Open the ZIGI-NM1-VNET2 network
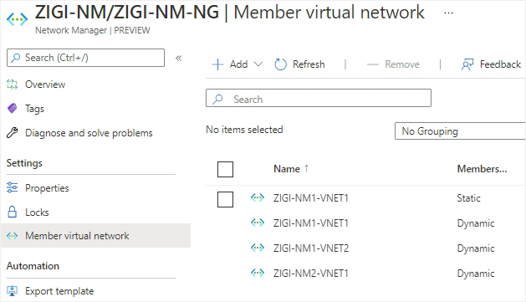The width and height of the screenshot is (526, 302). pos(311,248)
